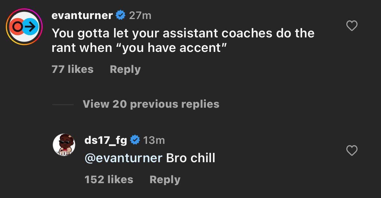Viewport: 381px width, 198px height.
Task: Open ds17_fg's cartoon avatar
Action: 64,145
